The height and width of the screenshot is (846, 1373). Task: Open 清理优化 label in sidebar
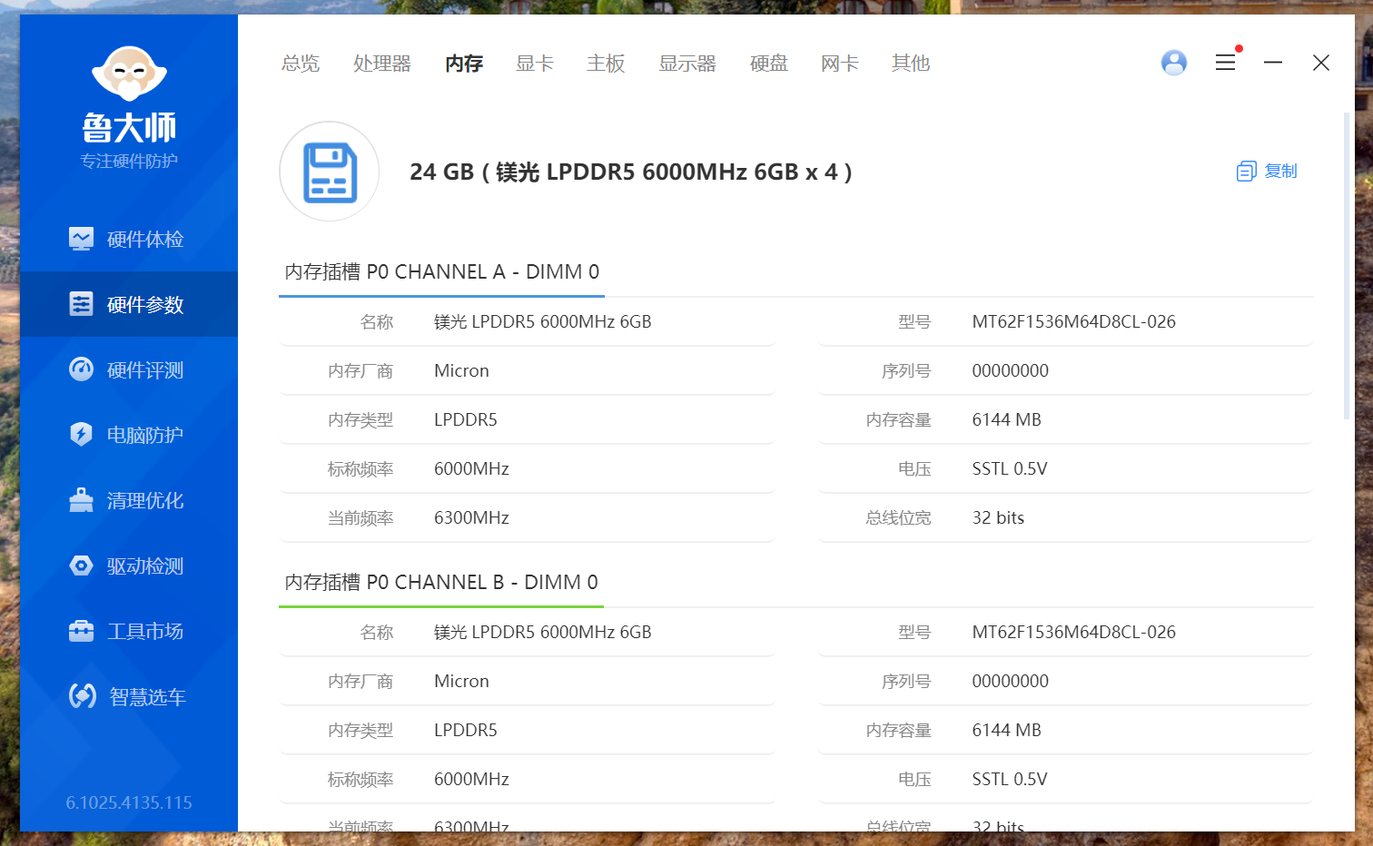pos(145,501)
